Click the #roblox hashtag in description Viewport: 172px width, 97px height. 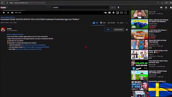click(x=9, y=34)
